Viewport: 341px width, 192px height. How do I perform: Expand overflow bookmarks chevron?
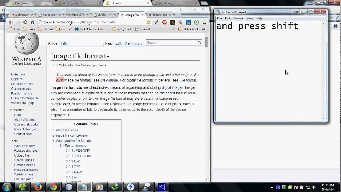pyautogui.click(x=173, y=29)
